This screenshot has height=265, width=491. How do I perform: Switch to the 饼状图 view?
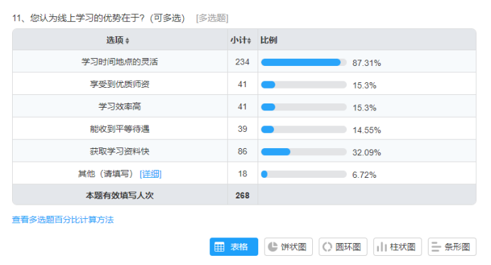288,247
